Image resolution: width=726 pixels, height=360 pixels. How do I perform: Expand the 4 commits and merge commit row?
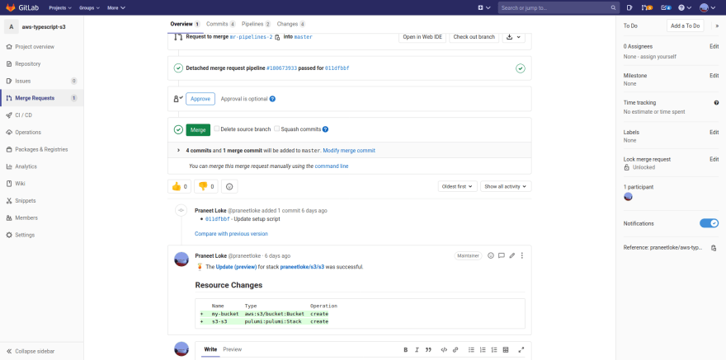pos(178,151)
